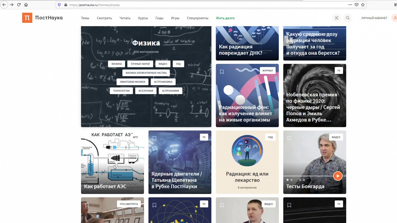Click the ГИД label on the guide card
Viewport: 397px width, 223px height.
pos(270,137)
